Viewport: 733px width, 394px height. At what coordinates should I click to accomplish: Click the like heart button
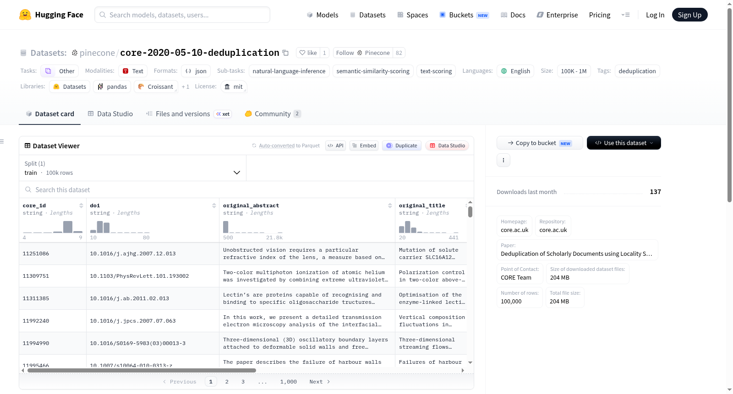308,53
